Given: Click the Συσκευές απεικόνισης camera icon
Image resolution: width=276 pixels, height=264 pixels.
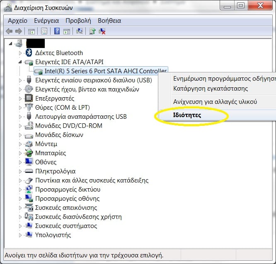Looking at the screenshot, I should (x=29, y=207).
